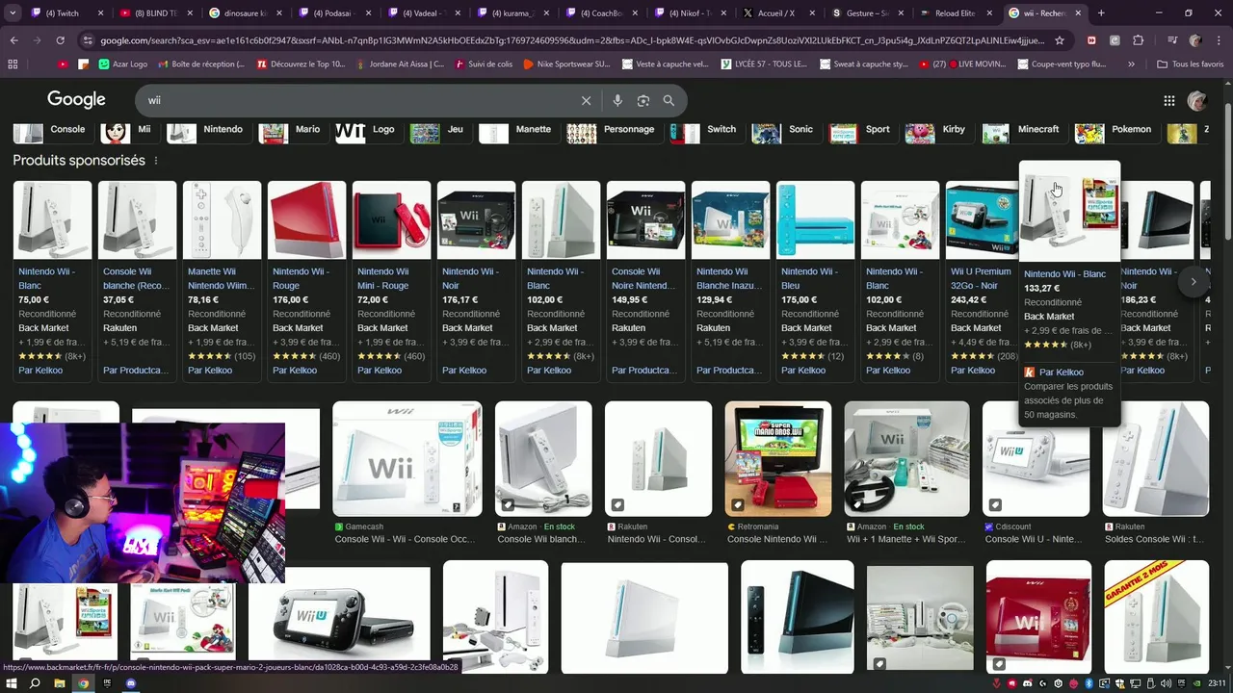Click the browser address bar URL
This screenshot has width=1233, height=693.
(572, 40)
